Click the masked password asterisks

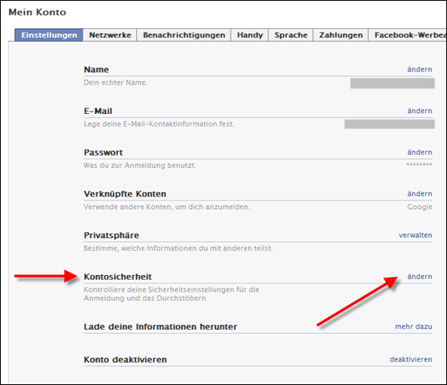[x=419, y=164]
